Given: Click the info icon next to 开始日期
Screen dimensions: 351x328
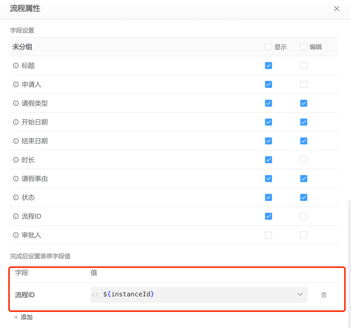Looking at the screenshot, I should pos(16,122).
